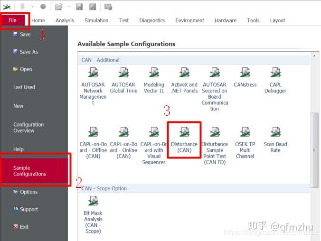321x241 pixels.
Task: Click the CANoe application logo icon
Action: 7,7
